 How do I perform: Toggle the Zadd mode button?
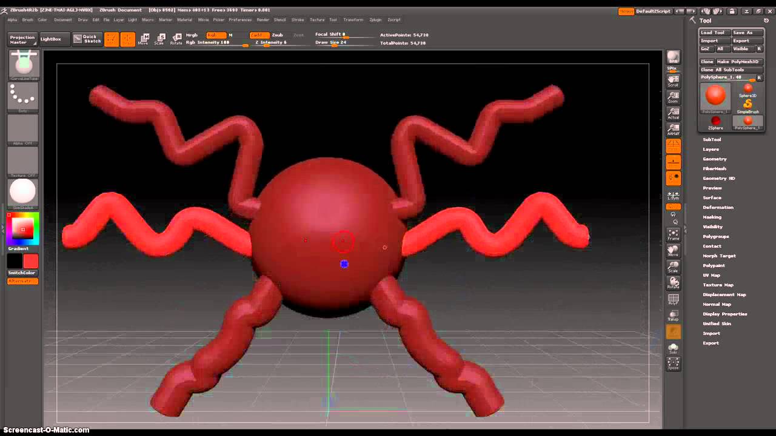click(x=259, y=35)
